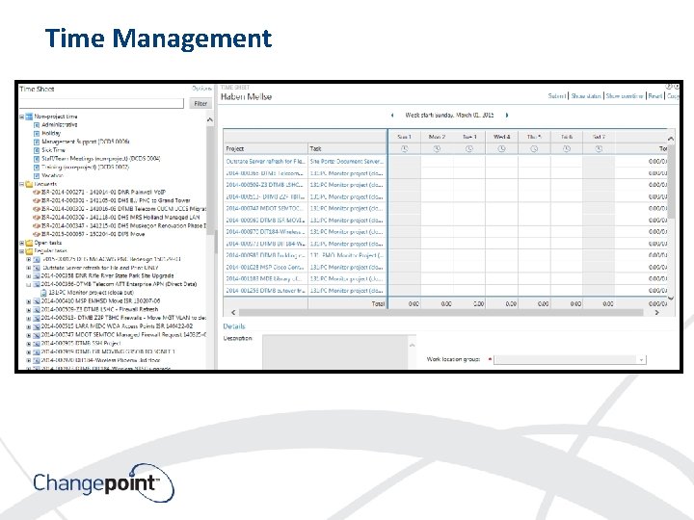The image size is (694, 520).
Task: Collapse the Requests folder node
Action: click(x=21, y=184)
